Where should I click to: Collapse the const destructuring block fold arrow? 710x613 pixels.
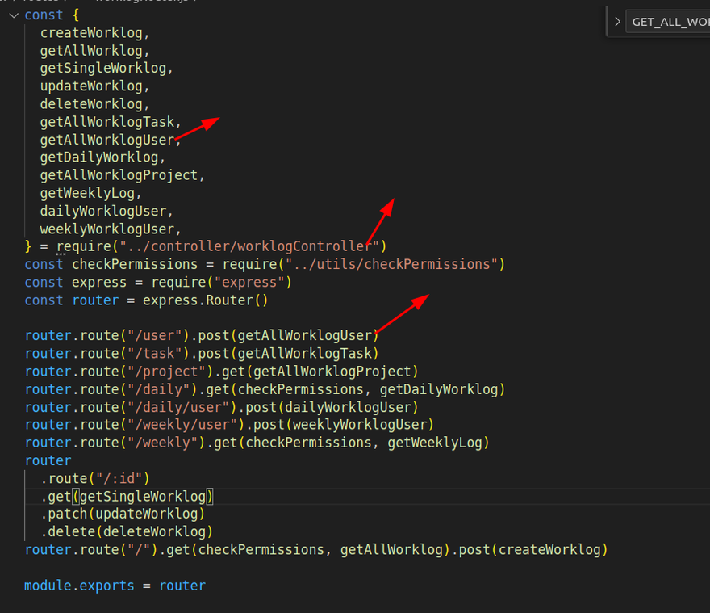pos(14,15)
